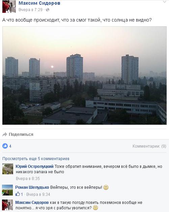Click the Поделиться share button
169x212 pixels.
[x=21, y=134]
